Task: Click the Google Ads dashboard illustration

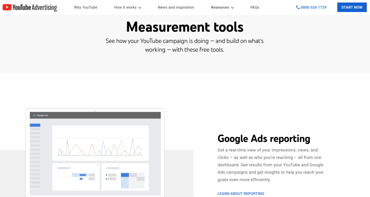Action: coord(95,153)
